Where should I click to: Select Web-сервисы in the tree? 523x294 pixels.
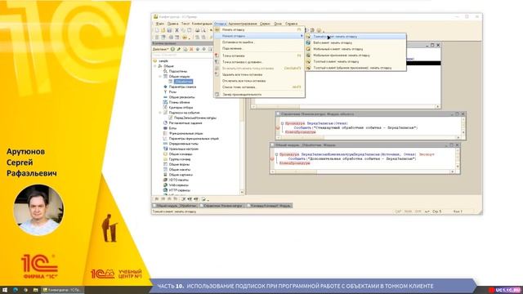(x=178, y=185)
